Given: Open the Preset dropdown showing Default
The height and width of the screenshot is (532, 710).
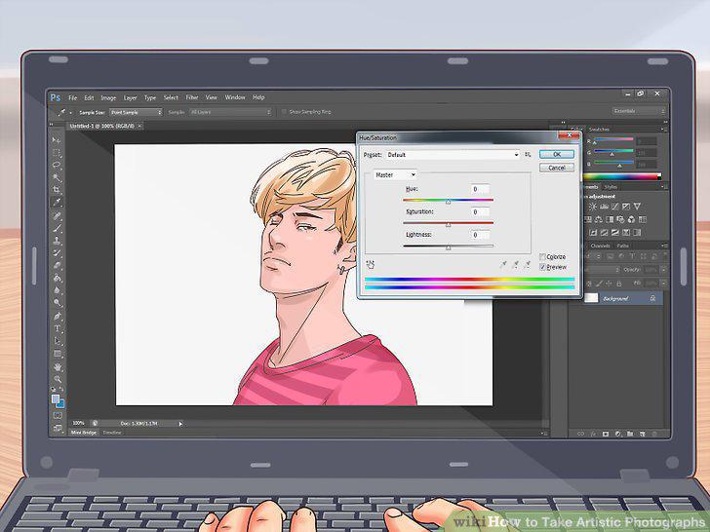Looking at the screenshot, I should pos(453,155).
